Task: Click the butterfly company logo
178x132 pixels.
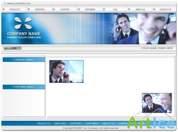Action: (23, 23)
